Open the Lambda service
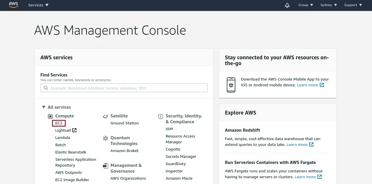The height and width of the screenshot is (184, 372). click(63, 138)
